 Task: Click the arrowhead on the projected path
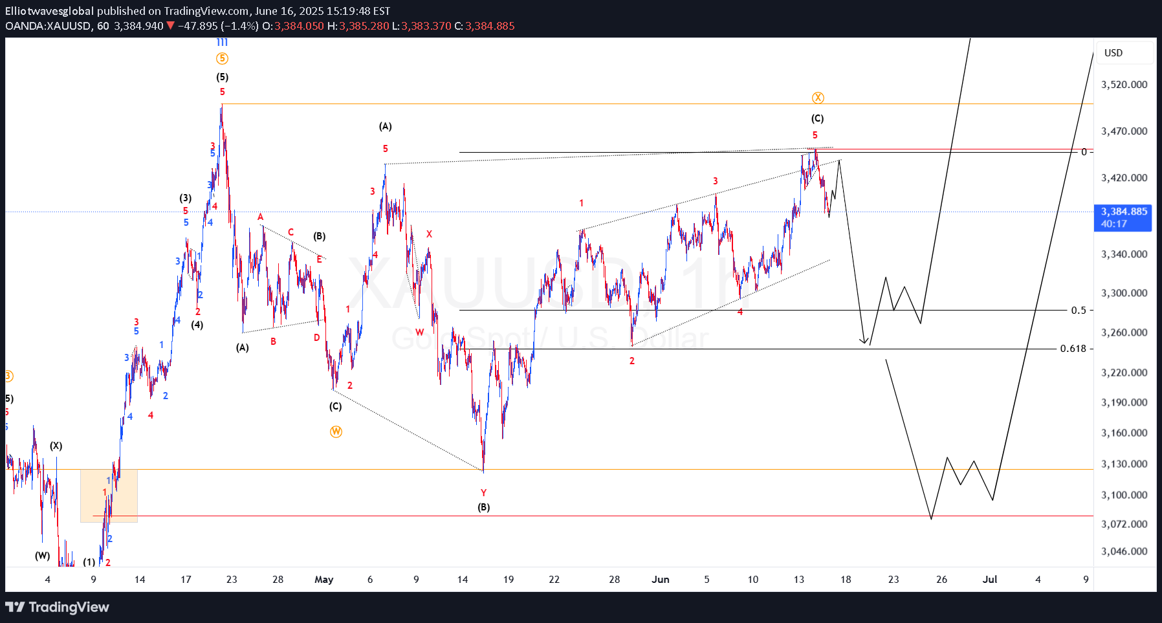(x=864, y=341)
